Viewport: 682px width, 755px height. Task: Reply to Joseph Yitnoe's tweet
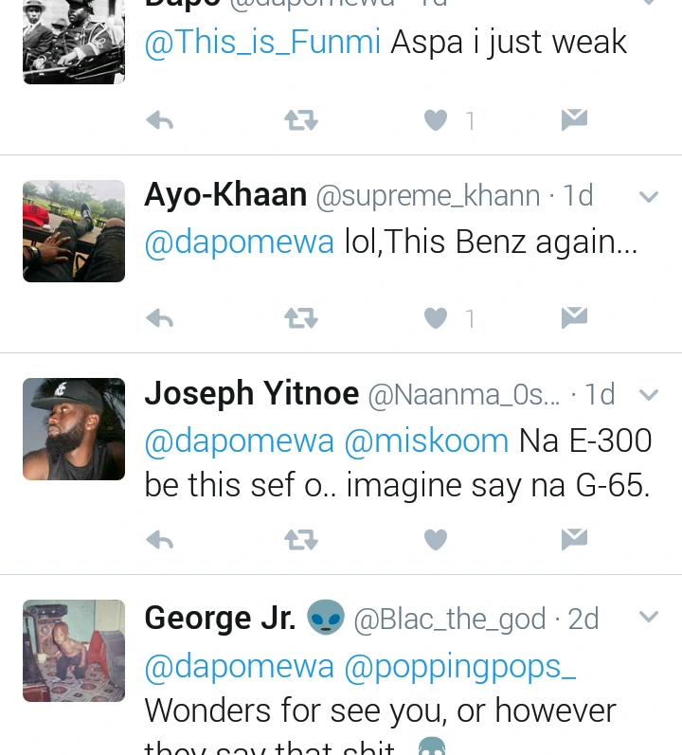coord(160,540)
